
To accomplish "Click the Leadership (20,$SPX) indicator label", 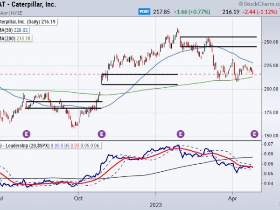I will 50,146.
